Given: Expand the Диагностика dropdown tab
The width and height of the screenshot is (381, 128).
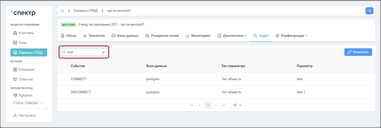Looking at the screenshot, I should tap(232, 36).
